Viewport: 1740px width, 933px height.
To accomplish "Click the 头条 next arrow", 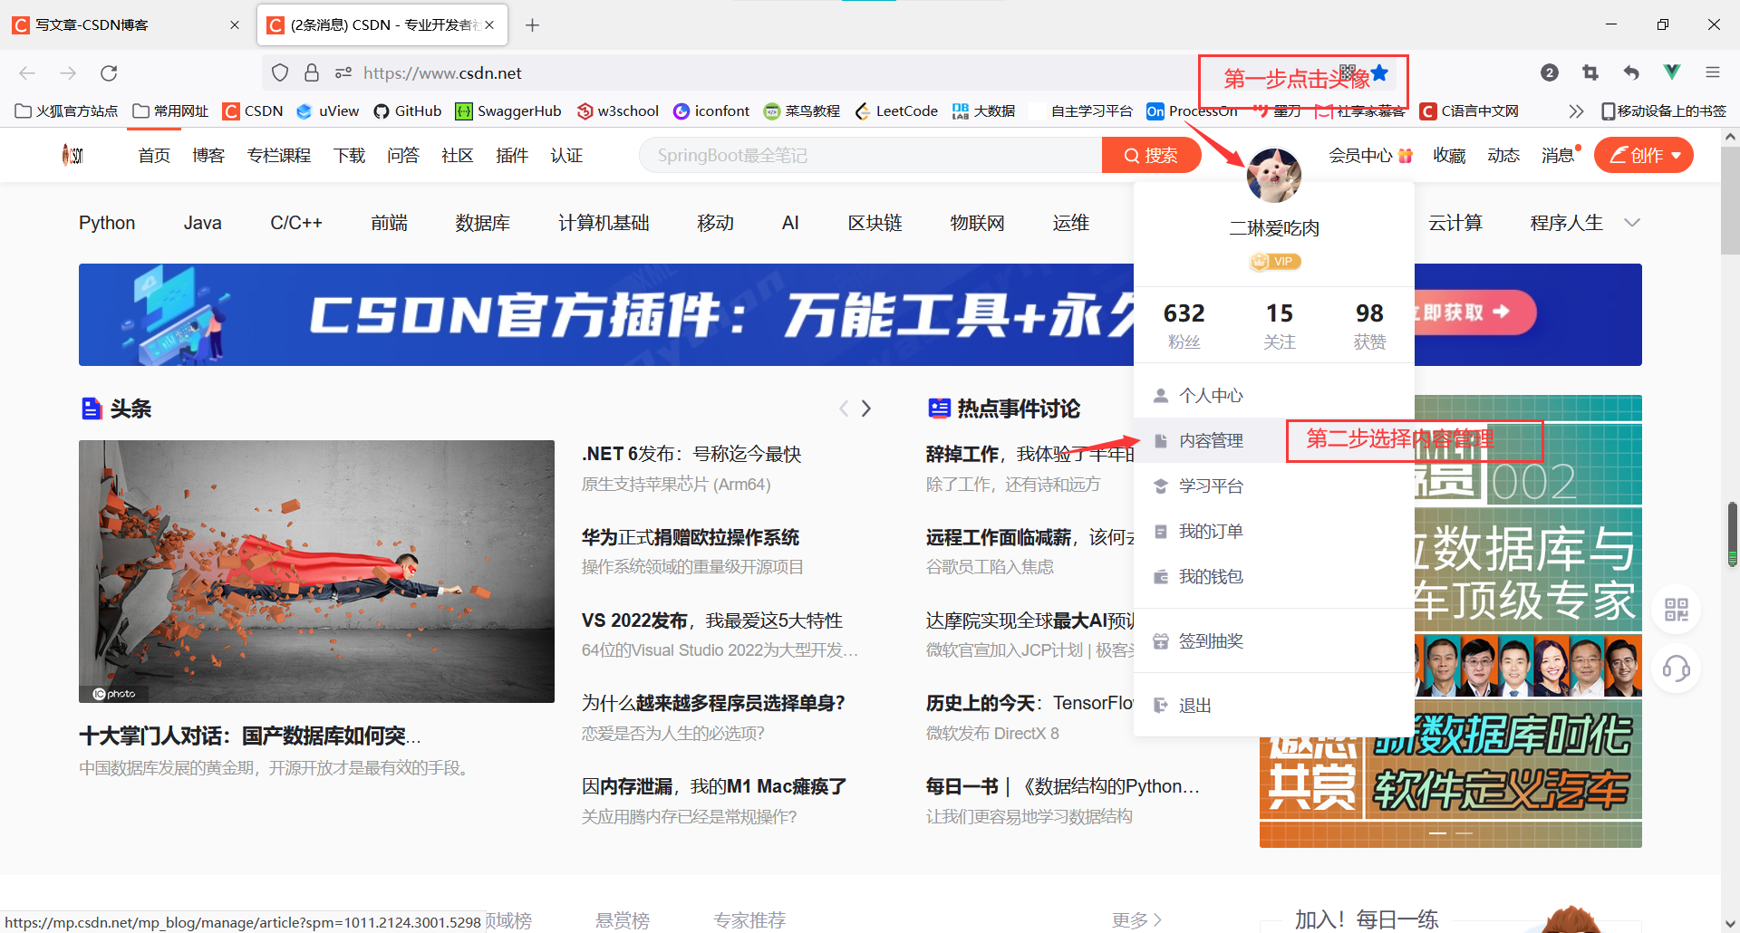I will [866, 409].
